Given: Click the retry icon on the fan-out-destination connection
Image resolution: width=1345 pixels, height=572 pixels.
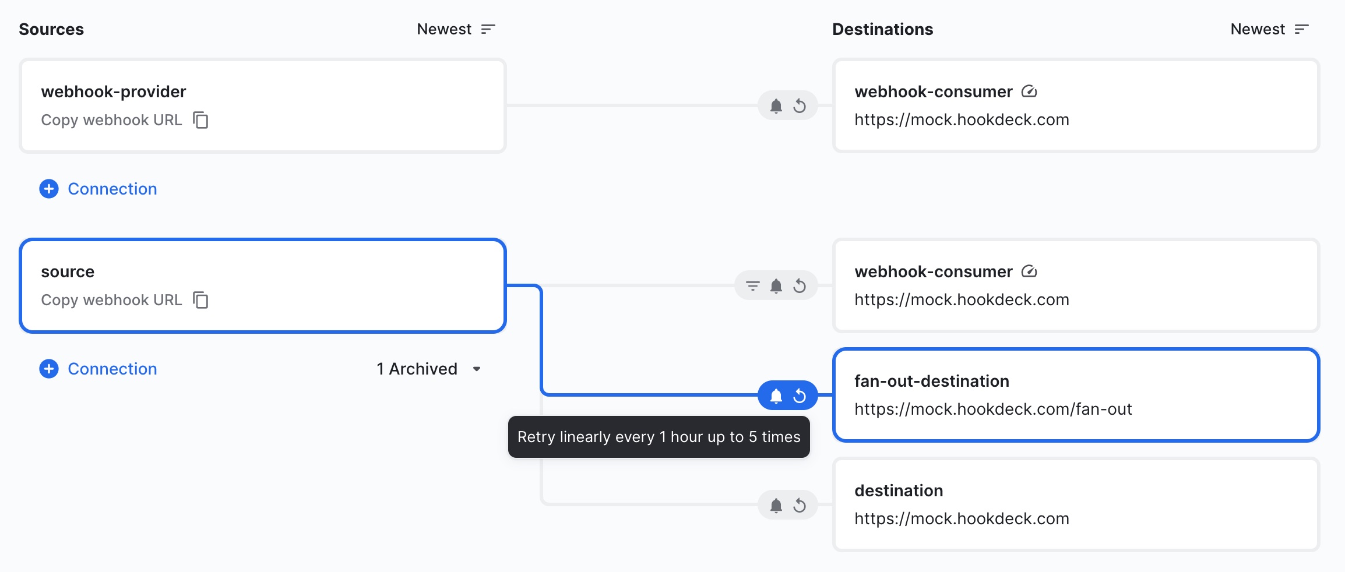Looking at the screenshot, I should click(801, 396).
